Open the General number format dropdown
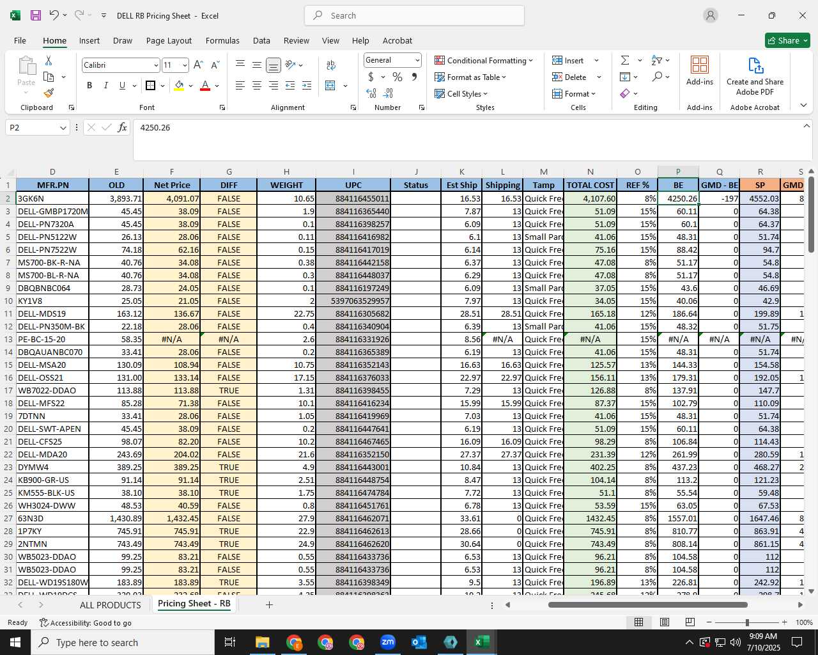This screenshot has height=655, width=818. click(x=417, y=60)
